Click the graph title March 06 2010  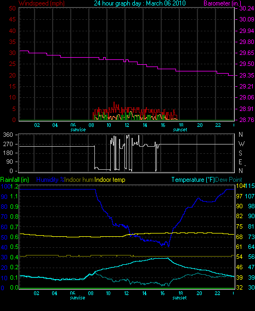click(140, 3)
